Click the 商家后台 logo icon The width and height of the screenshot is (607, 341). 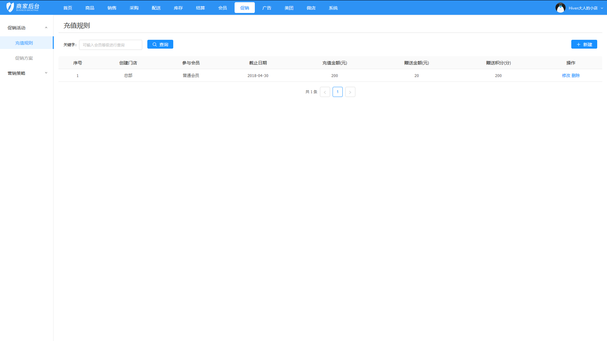[x=10, y=7]
